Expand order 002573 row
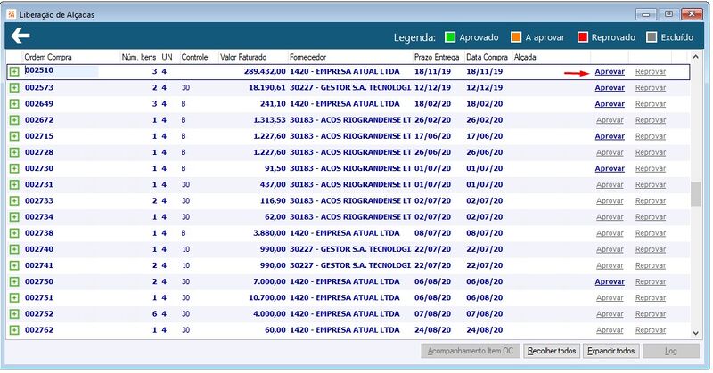The width and height of the screenshot is (713, 373). tap(14, 87)
